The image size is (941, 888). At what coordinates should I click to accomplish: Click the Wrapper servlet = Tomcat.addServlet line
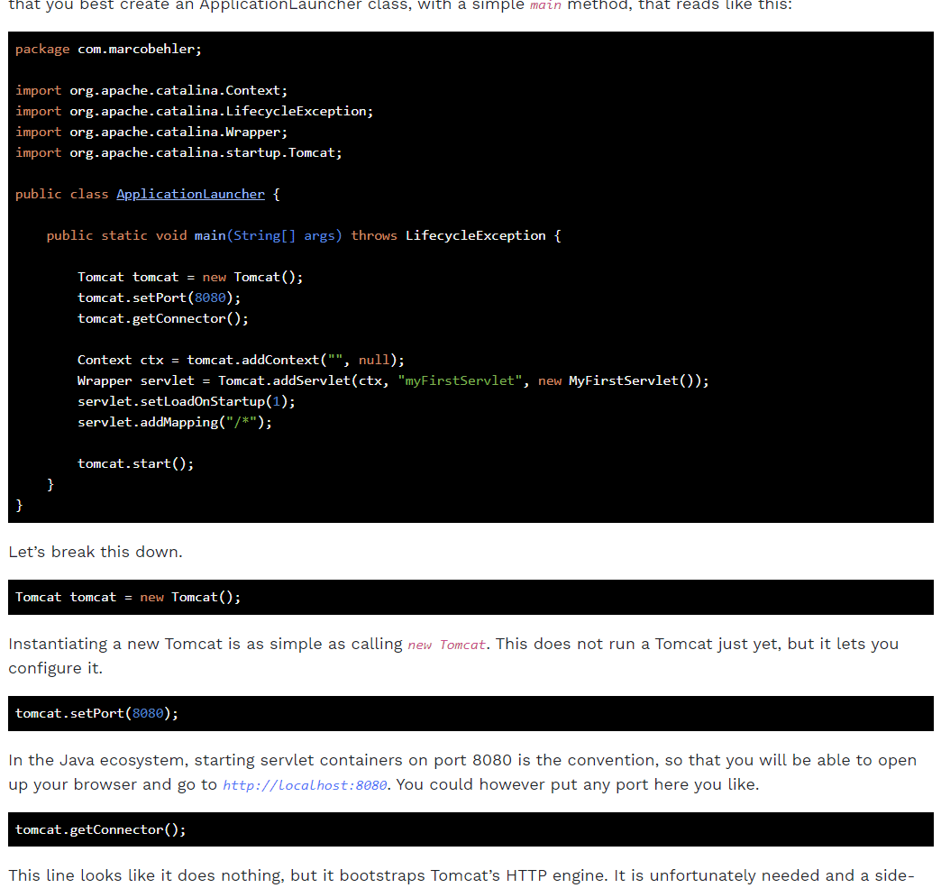click(x=393, y=380)
